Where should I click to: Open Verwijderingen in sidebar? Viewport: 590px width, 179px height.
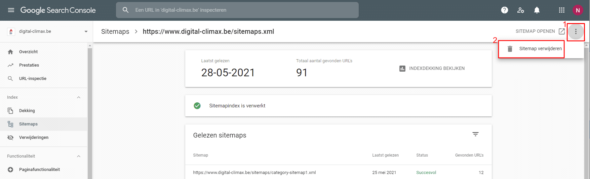34,138
